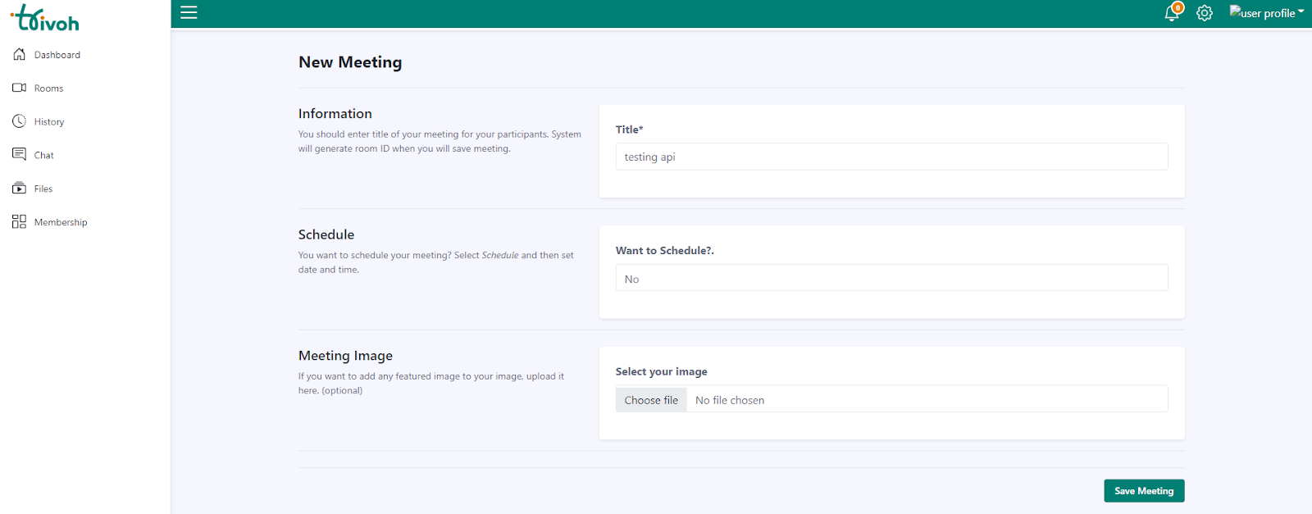Select the Membership grid icon
This screenshot has height=514, width=1312.
tap(19, 221)
